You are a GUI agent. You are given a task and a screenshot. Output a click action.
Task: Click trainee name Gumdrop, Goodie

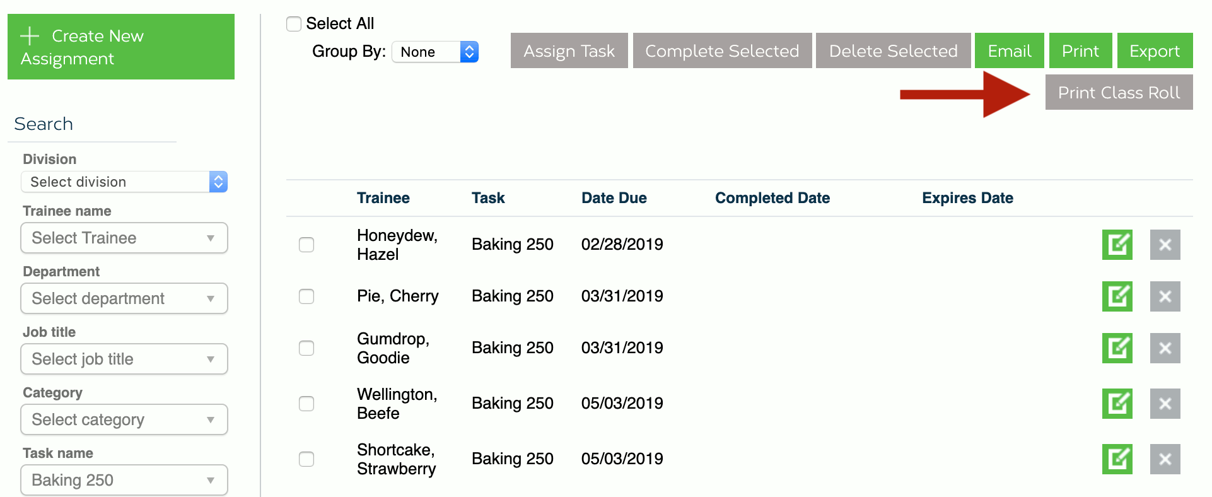pos(393,348)
